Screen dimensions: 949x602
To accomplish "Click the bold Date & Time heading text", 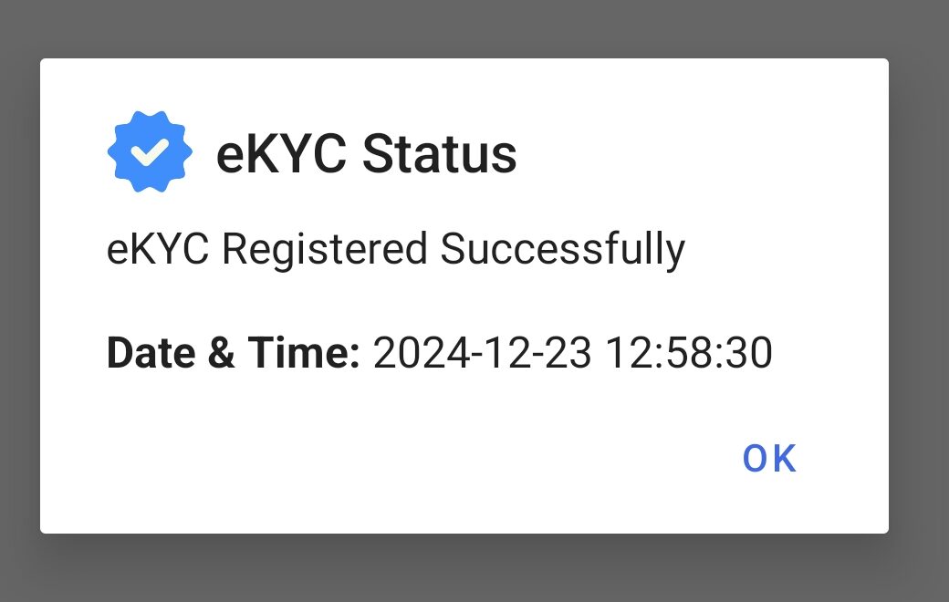I will click(x=233, y=352).
